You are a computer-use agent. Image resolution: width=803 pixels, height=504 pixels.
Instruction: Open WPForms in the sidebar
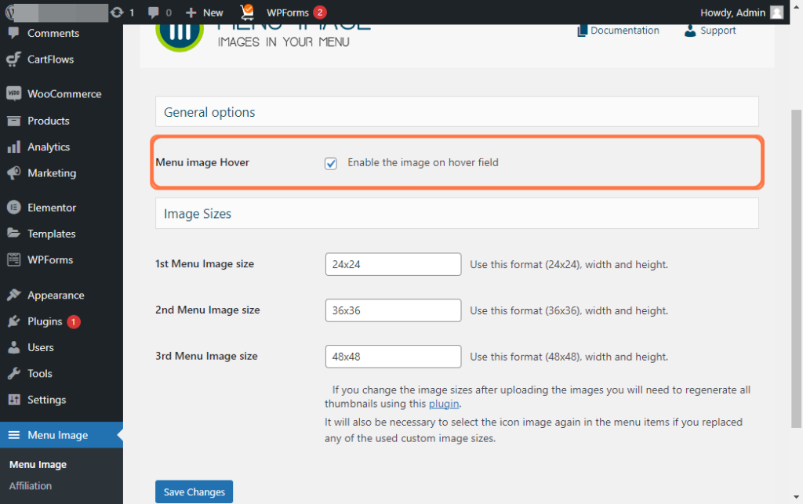[50, 260]
